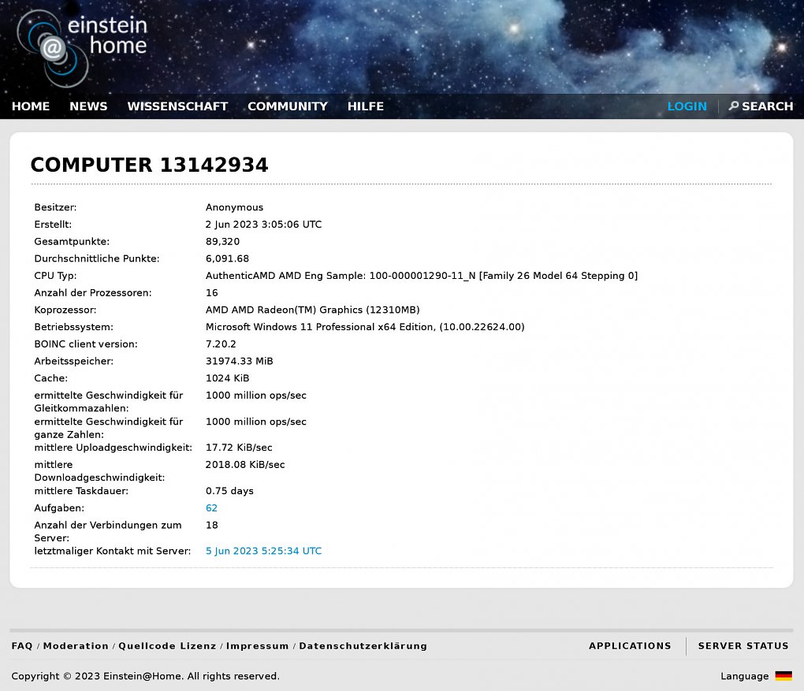Screen dimensions: 804x691
Task: Select BOINC client version 7.20.2
Action: pyautogui.click(x=221, y=344)
